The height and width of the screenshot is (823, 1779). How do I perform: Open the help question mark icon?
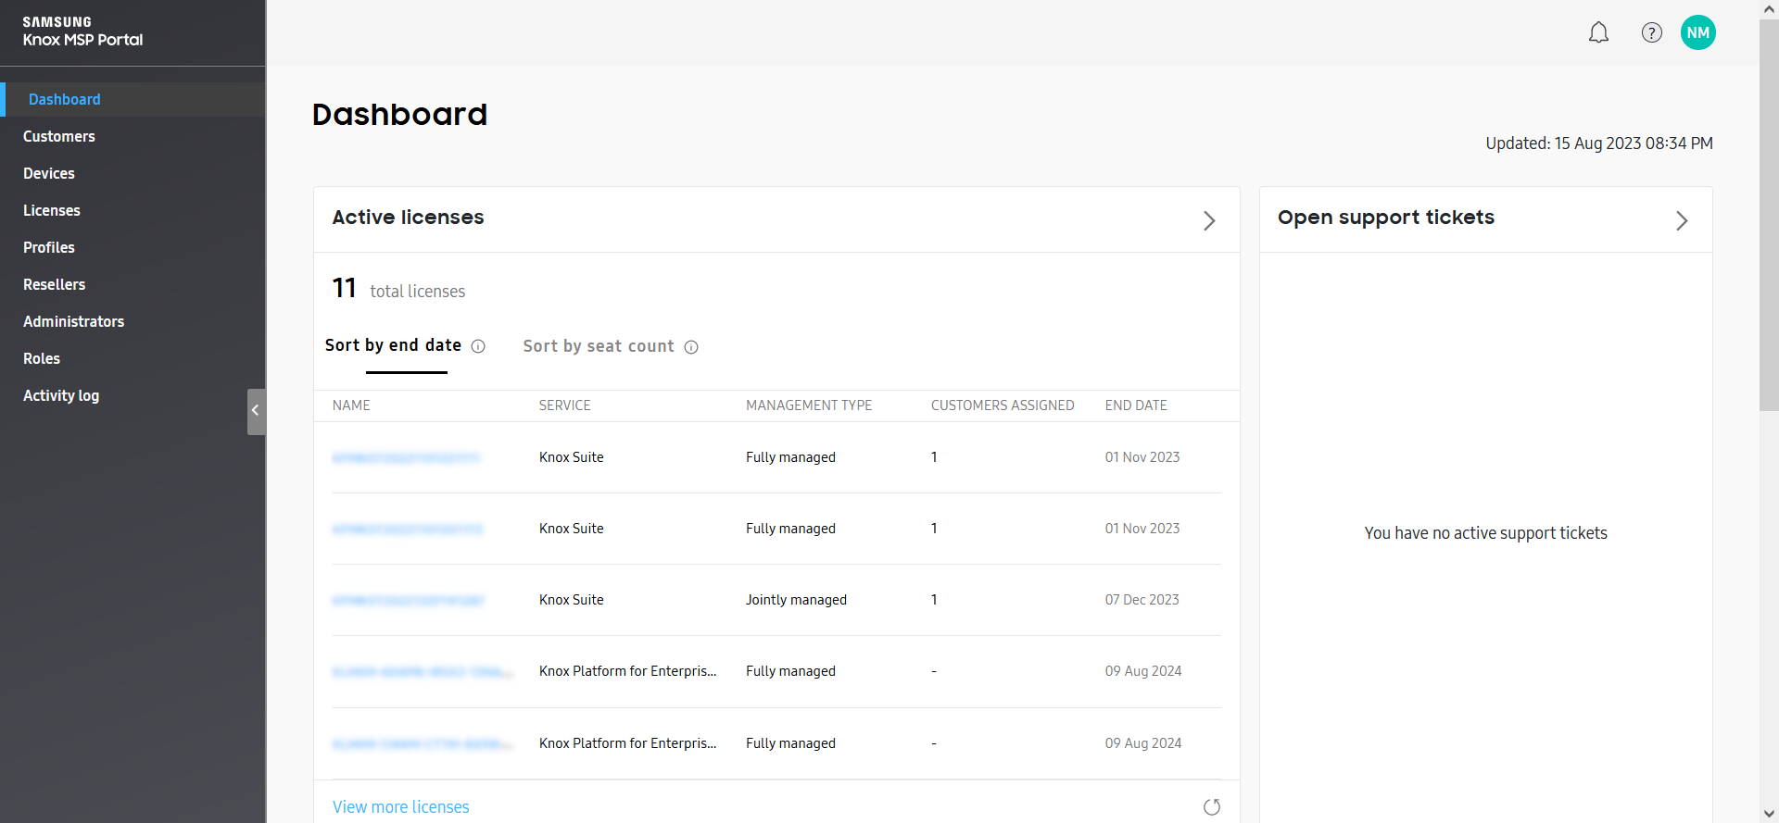coord(1651,32)
